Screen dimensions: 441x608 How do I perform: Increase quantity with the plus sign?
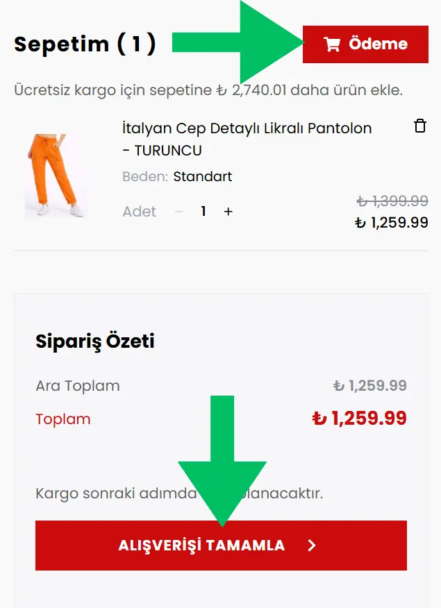[x=228, y=212]
